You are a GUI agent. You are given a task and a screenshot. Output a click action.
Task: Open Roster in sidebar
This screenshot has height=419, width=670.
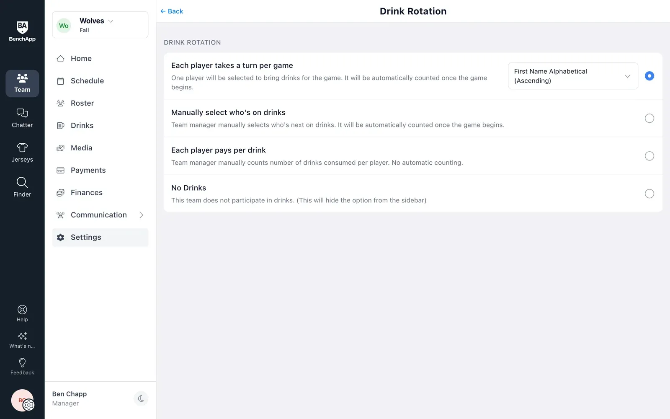coord(100,103)
